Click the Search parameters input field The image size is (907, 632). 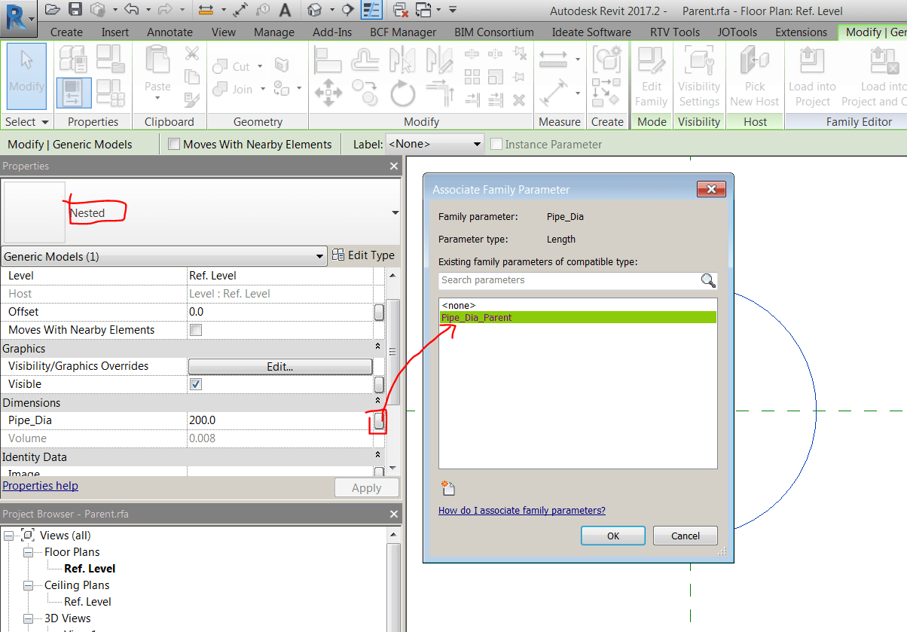[570, 280]
